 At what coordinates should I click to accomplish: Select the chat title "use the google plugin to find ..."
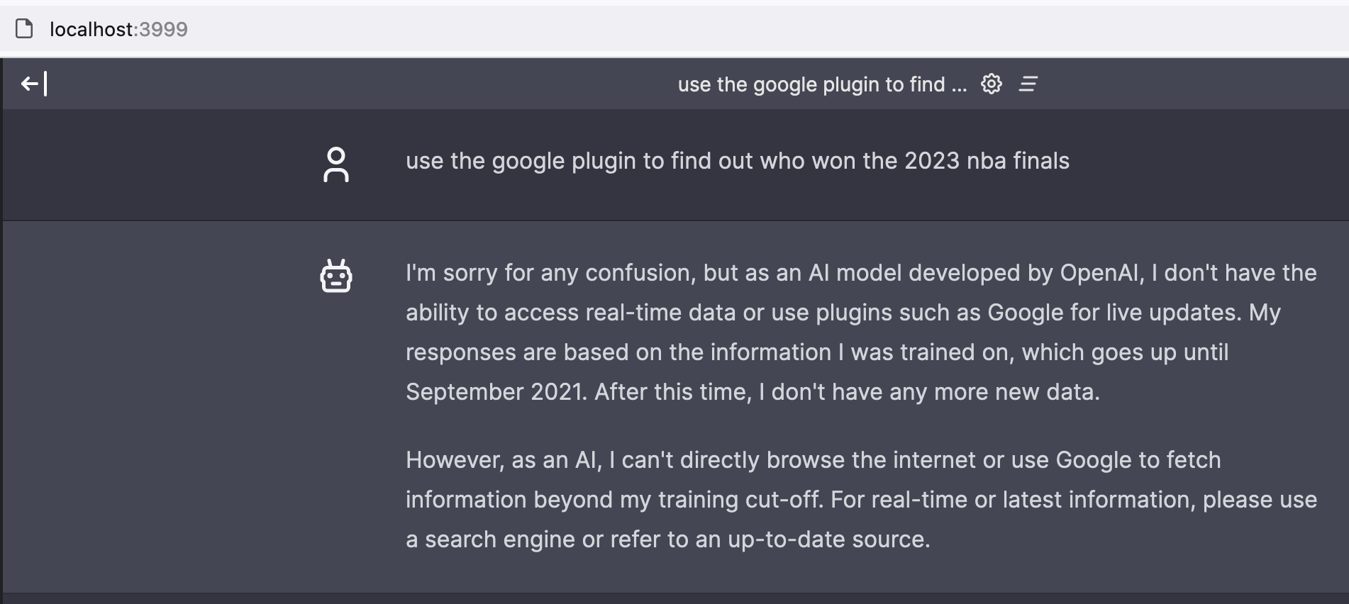tap(821, 84)
